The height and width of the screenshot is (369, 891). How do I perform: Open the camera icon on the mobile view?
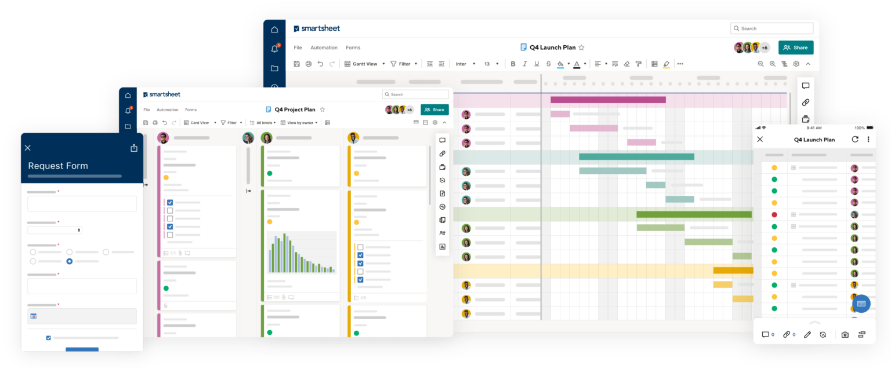point(845,334)
